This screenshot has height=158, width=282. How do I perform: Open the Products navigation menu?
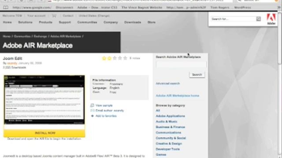[x=45, y=22]
